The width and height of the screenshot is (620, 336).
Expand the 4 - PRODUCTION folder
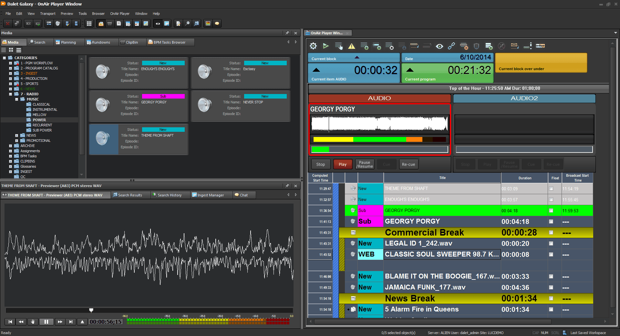(x=10, y=79)
